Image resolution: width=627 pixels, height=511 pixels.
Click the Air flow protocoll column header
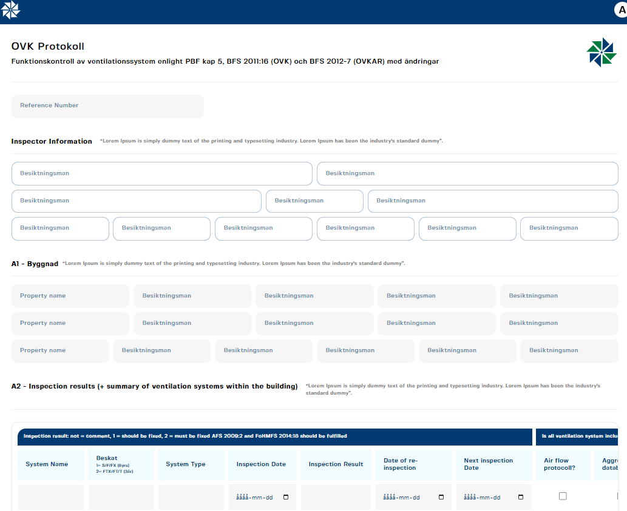click(556, 464)
